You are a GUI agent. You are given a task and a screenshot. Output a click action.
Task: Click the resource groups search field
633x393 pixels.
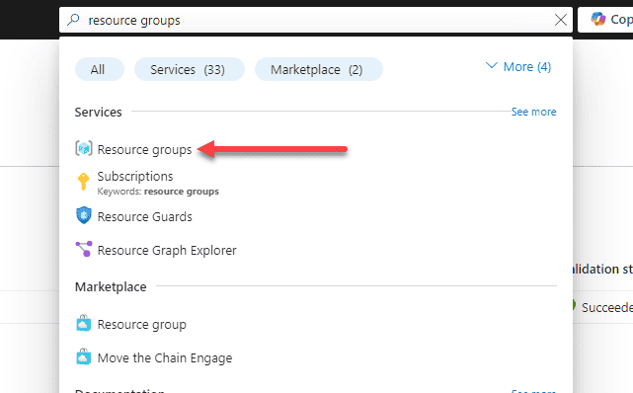[316, 20]
